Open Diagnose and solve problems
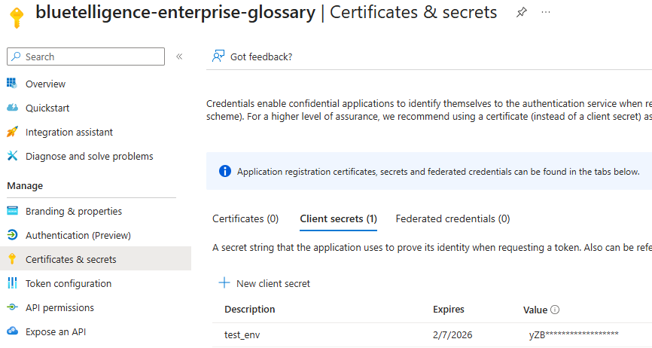Screen dimensions: 652x348 coord(90,157)
